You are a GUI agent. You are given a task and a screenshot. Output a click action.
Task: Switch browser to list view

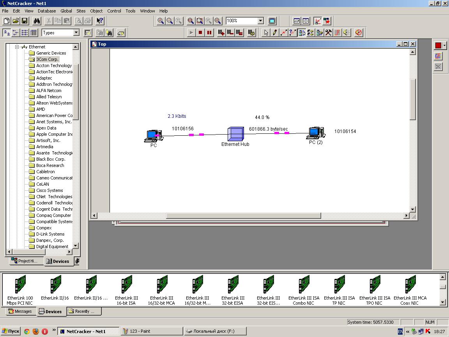(x=25, y=33)
